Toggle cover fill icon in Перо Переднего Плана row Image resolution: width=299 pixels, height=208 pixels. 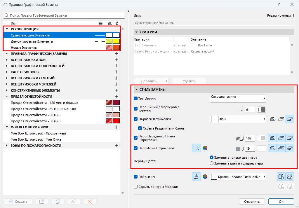281,138
